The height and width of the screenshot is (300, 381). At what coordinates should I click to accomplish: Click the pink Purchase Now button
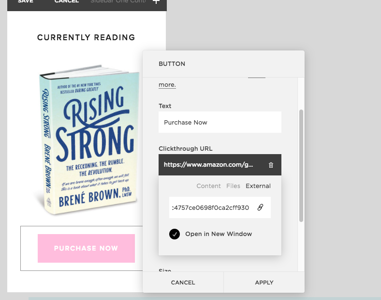point(86,248)
